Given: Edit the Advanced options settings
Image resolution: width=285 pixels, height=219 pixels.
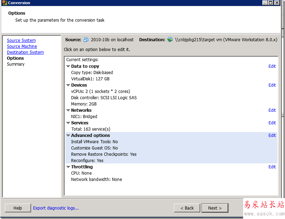Looking at the screenshot, I should 272,136.
